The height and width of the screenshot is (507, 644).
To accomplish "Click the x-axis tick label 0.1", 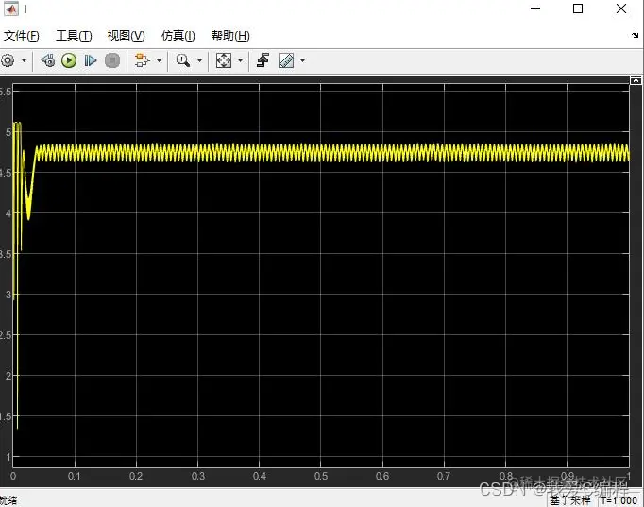I will pyautogui.click(x=75, y=476).
